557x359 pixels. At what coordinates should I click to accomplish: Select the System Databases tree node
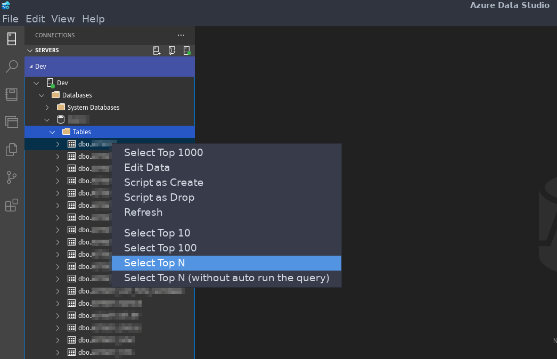pyautogui.click(x=93, y=108)
